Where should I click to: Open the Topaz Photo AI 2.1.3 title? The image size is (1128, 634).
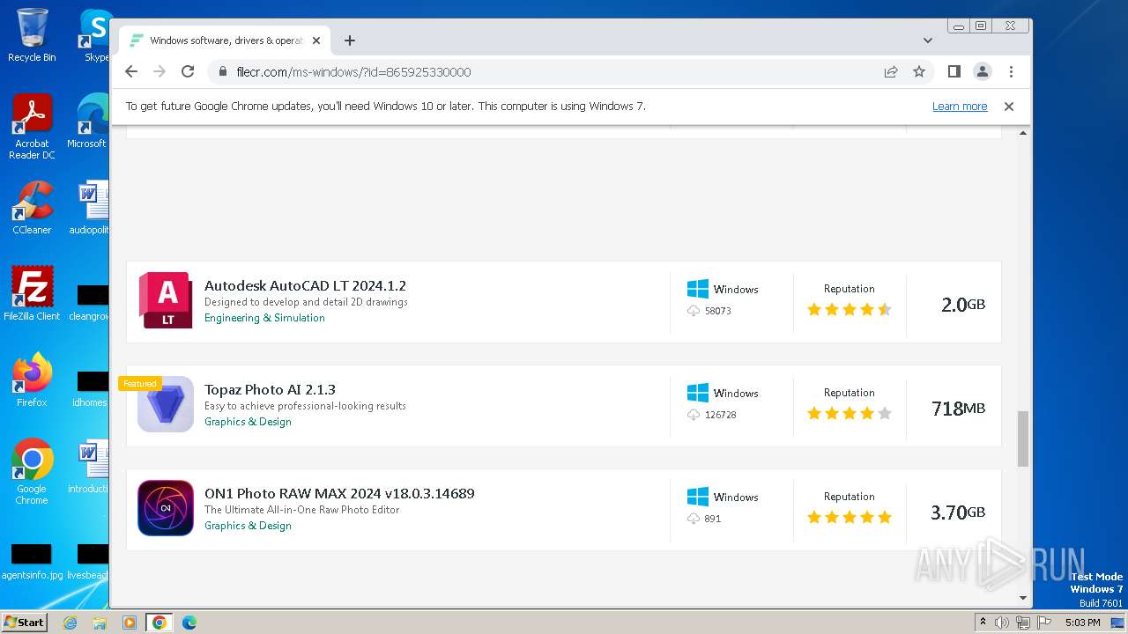pyautogui.click(x=270, y=390)
